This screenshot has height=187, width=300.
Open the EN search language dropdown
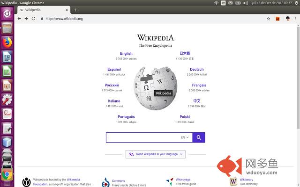click(185, 137)
